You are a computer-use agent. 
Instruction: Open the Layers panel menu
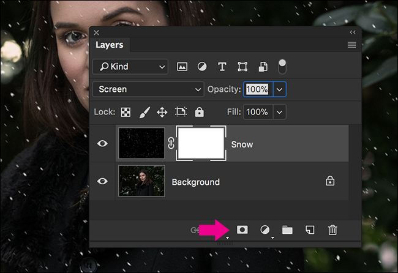tap(352, 45)
